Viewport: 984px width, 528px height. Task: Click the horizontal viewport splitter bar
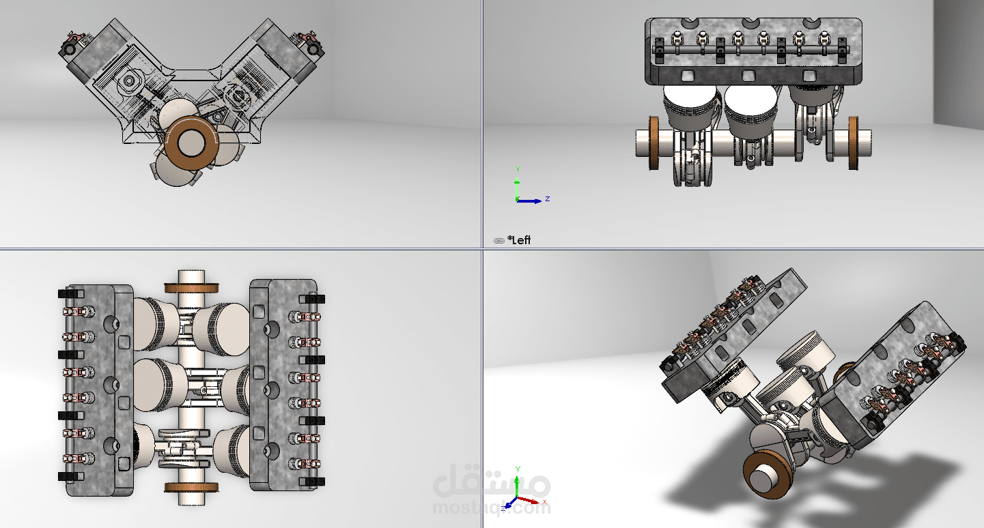click(273, 248)
